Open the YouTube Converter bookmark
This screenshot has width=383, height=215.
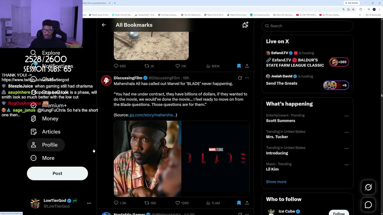[168, 15]
